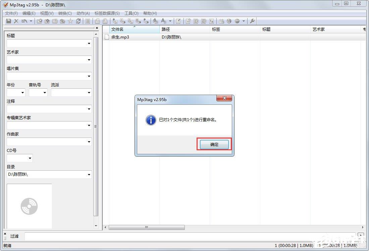
Task: Sort by the 标签 column header
Action: click(235, 29)
